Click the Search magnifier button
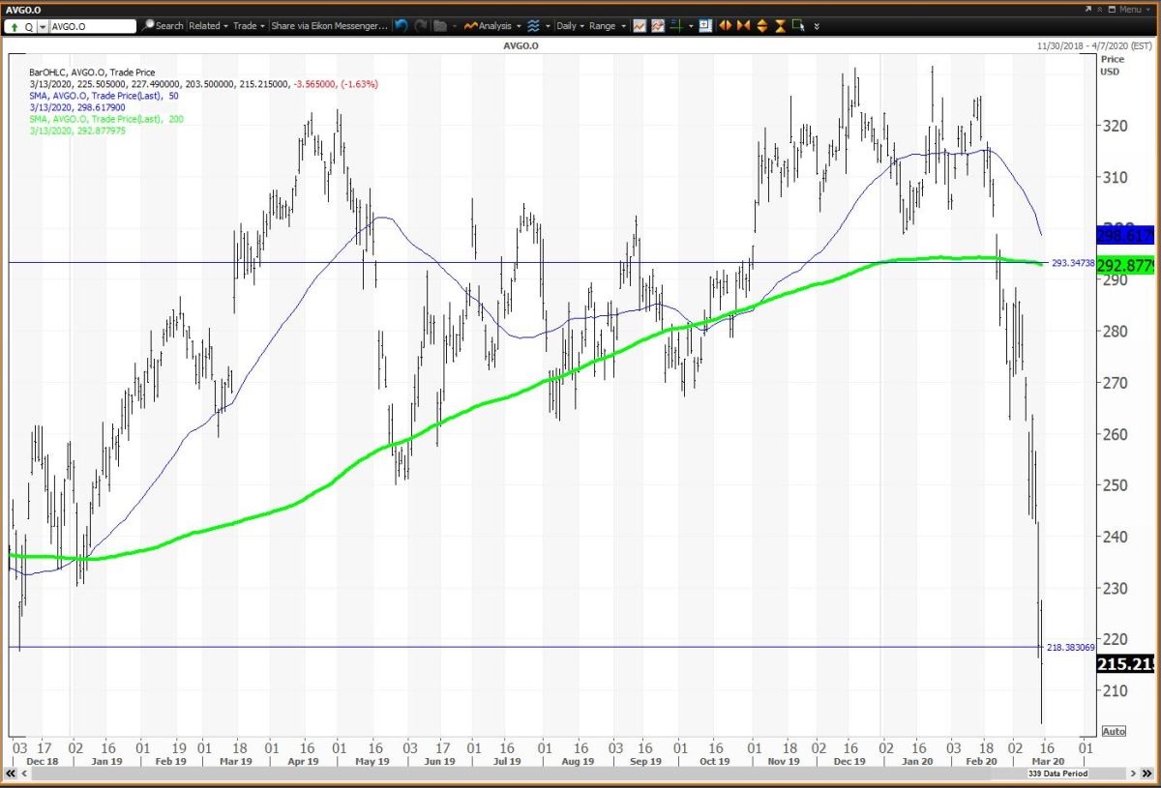The width and height of the screenshot is (1161, 788). (164, 26)
